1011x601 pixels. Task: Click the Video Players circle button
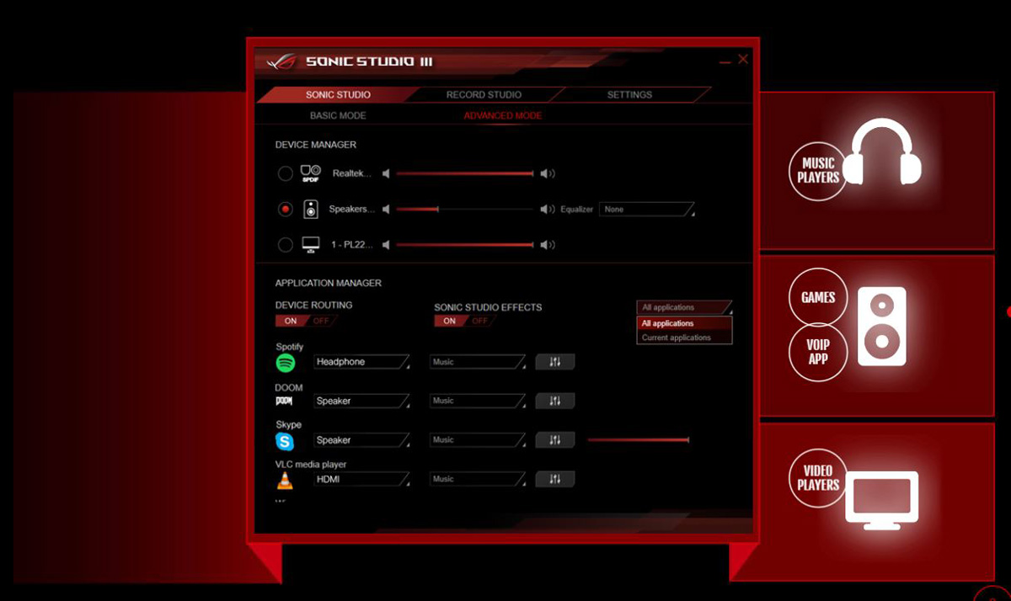tap(818, 478)
